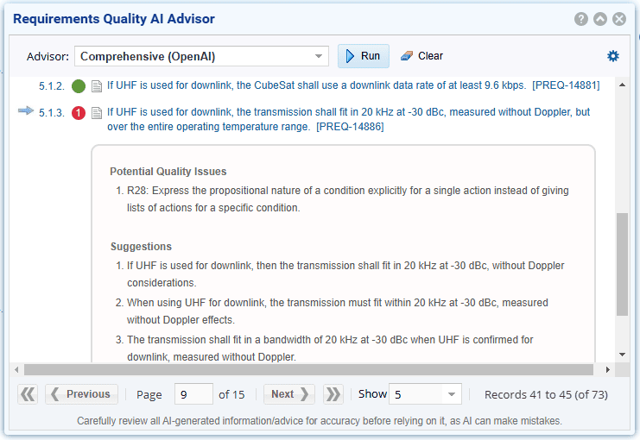Viewport: 640px width, 440px height.
Task: Open requirement link PREQ-14881
Action: click(566, 85)
